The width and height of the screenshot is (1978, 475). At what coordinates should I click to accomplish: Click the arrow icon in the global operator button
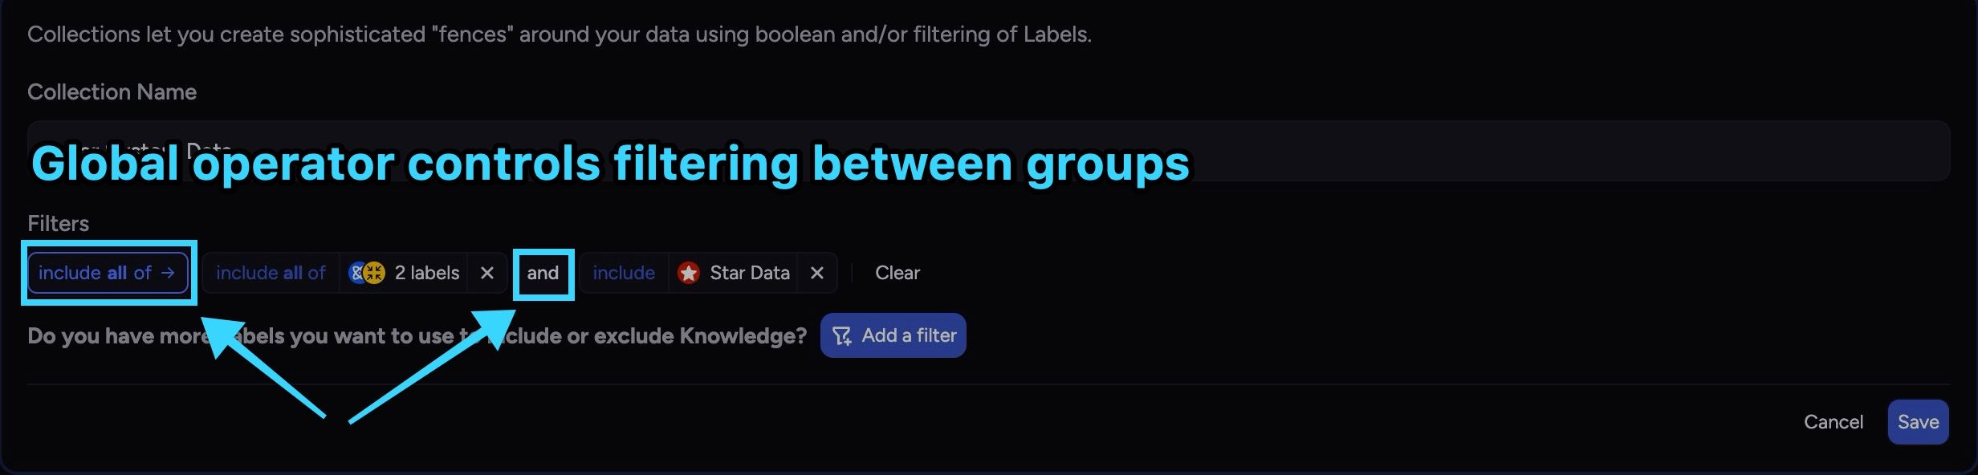tap(168, 273)
